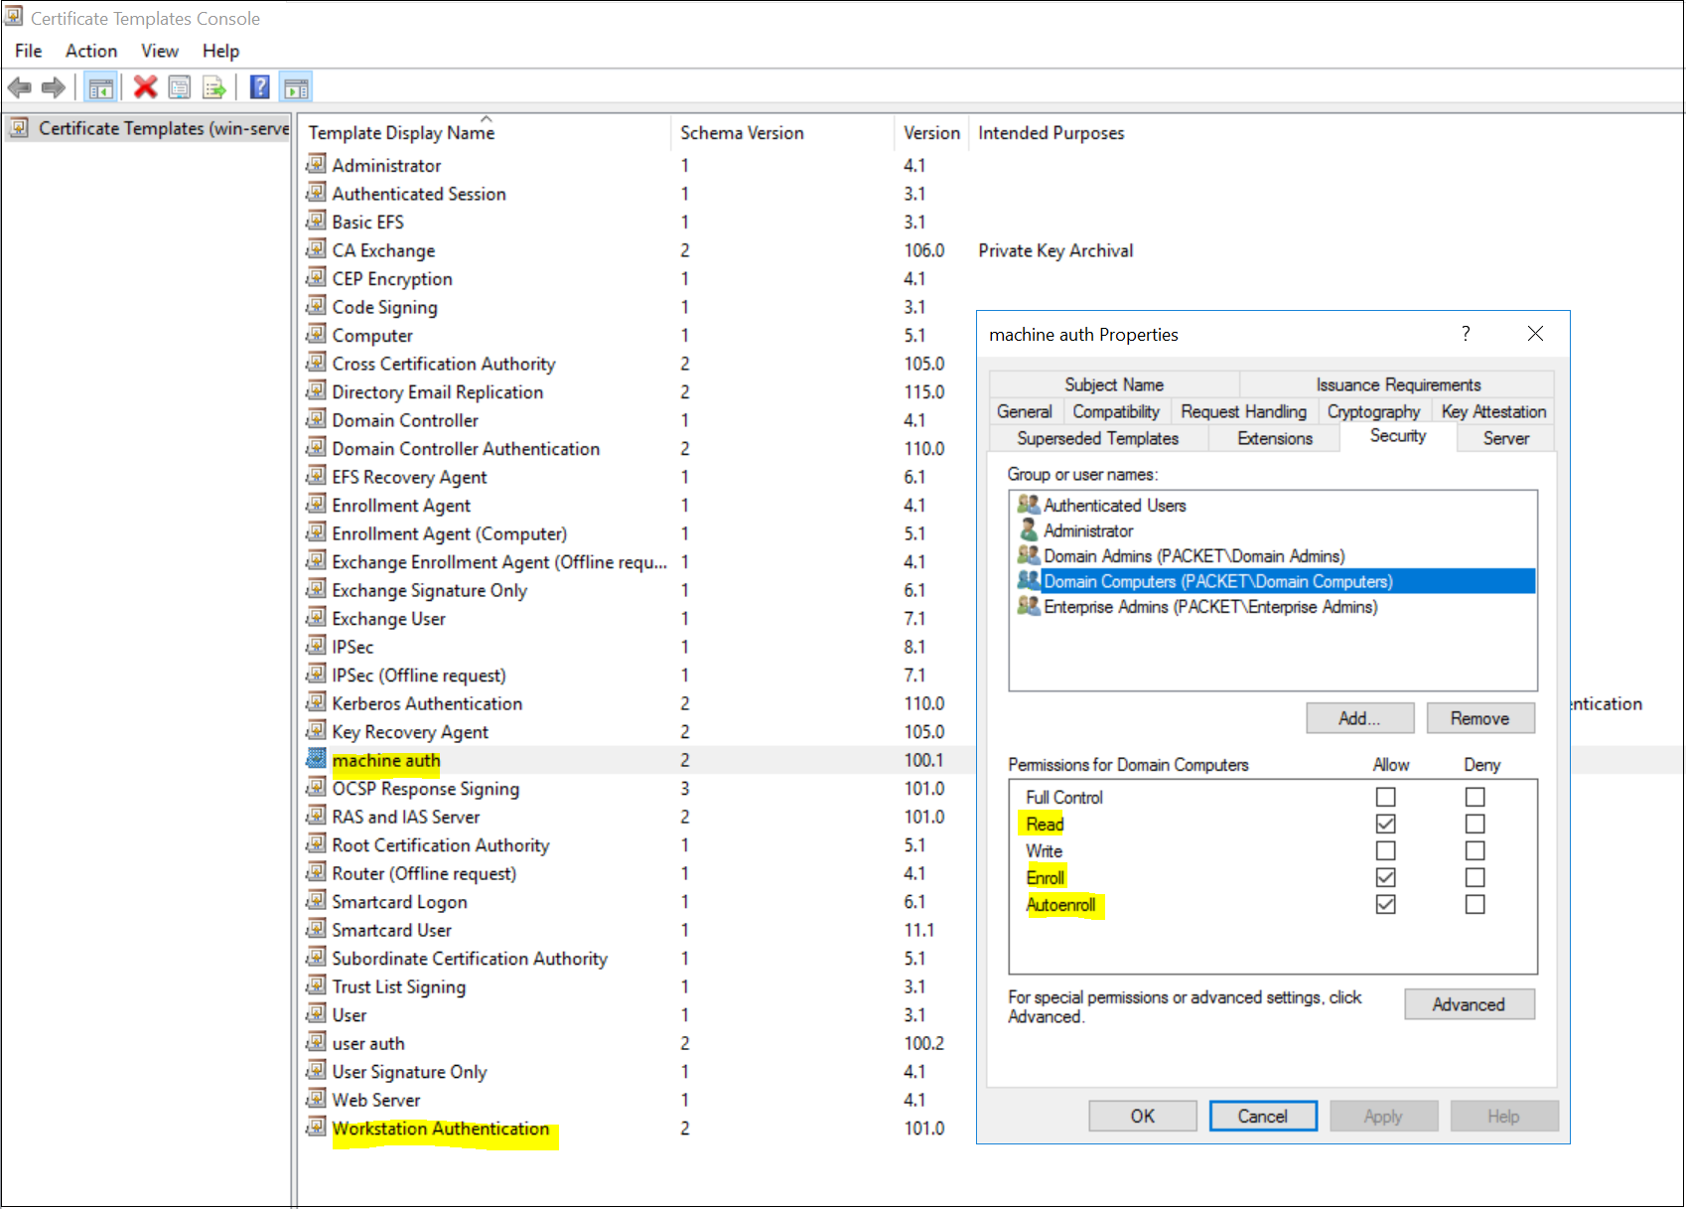Click the Advanced button

click(x=1468, y=1004)
